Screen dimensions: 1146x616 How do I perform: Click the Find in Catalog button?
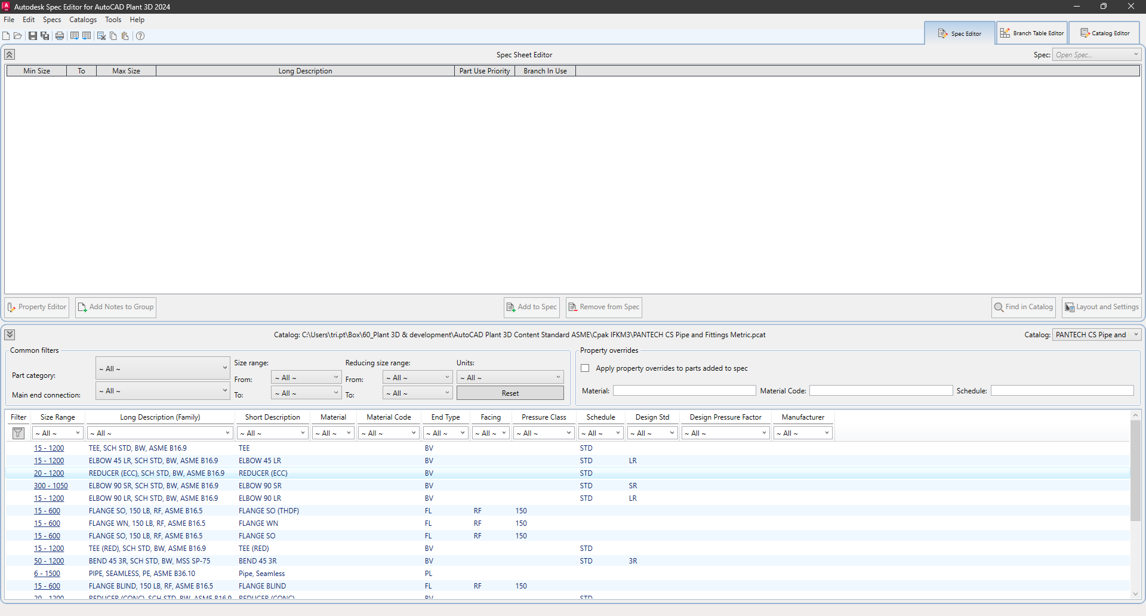[x=1024, y=307]
